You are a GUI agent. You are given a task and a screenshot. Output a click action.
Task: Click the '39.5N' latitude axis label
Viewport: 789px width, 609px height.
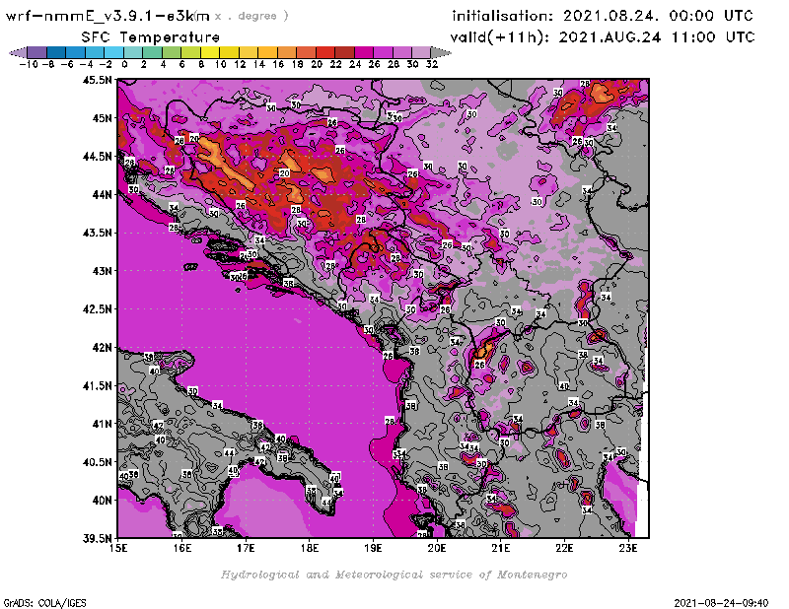pyautogui.click(x=97, y=538)
